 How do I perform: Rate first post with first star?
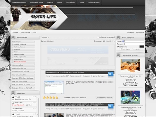[44, 98]
